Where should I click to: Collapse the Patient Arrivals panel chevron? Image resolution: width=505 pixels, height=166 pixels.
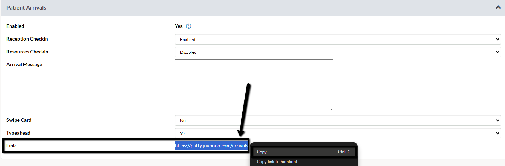coord(498,7)
